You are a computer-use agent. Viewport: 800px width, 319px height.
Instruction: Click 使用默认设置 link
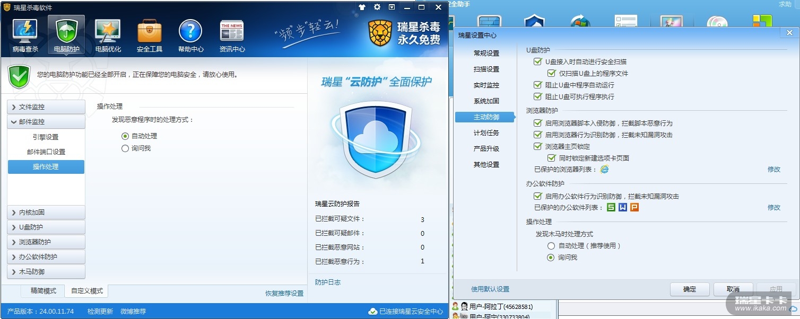point(490,289)
